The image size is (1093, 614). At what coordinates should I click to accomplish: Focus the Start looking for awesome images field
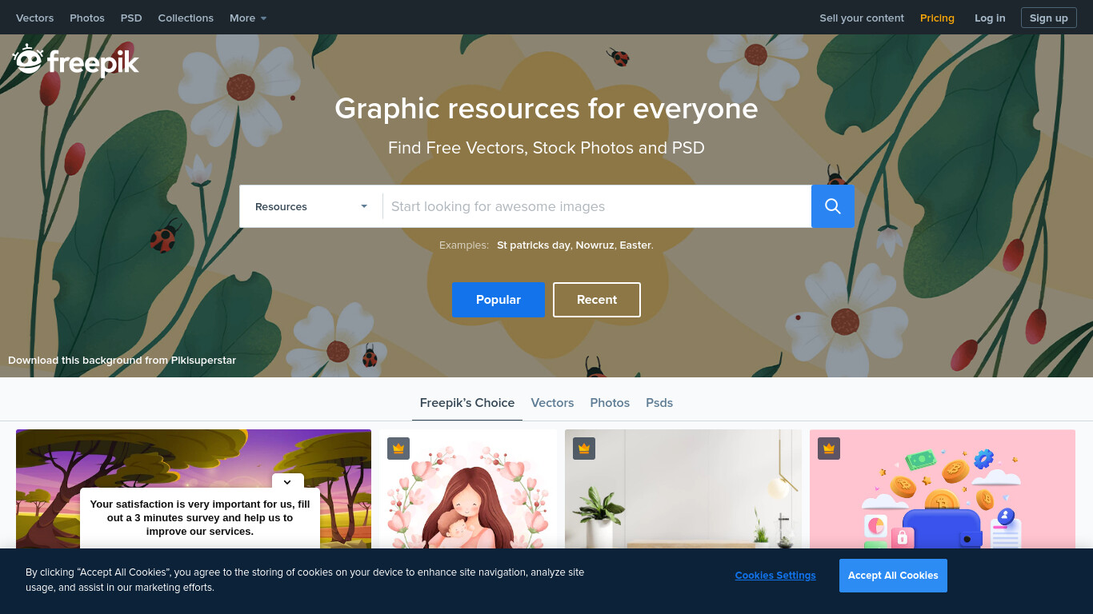tap(597, 206)
